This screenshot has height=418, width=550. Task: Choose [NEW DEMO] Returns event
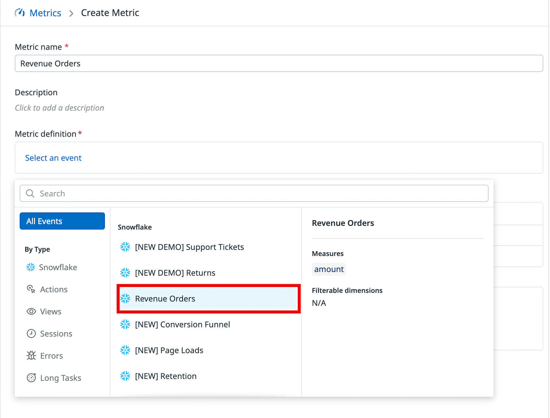point(175,273)
